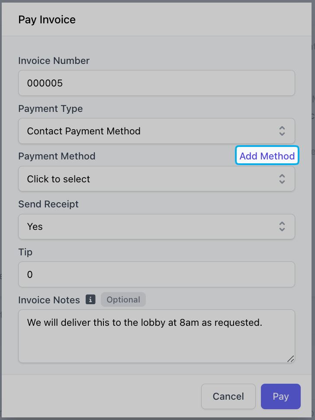The width and height of the screenshot is (315, 420).
Task: Click the textarea resize handle in Invoice Notes
Action: pyautogui.click(x=291, y=359)
